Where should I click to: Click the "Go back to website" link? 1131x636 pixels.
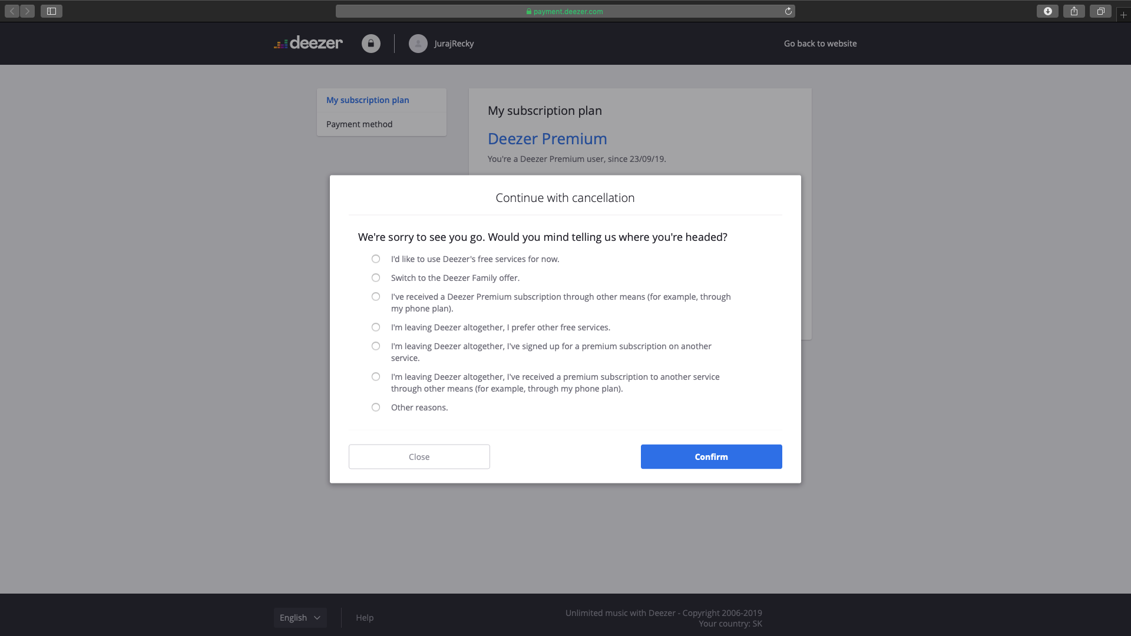pos(820,44)
